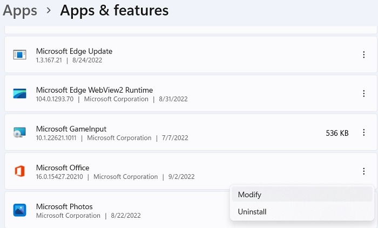Click the Microsoft GameInput app icon
Image resolution: width=378 pixels, height=228 pixels.
point(19,133)
